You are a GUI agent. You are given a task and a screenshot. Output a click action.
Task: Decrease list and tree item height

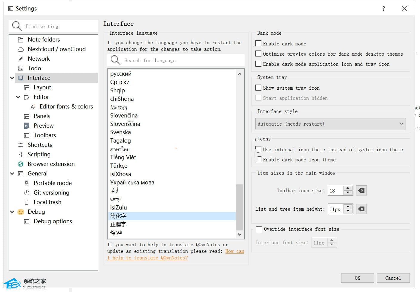coord(348,211)
